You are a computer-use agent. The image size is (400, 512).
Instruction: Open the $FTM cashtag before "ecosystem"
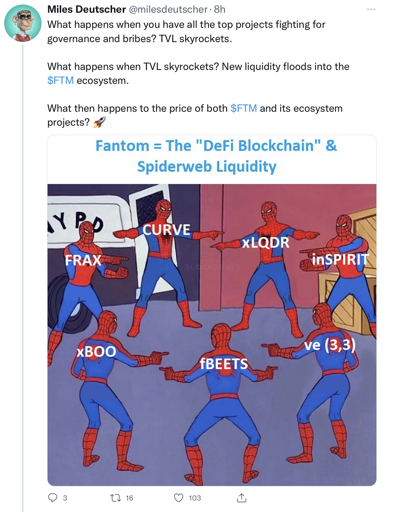(60, 81)
